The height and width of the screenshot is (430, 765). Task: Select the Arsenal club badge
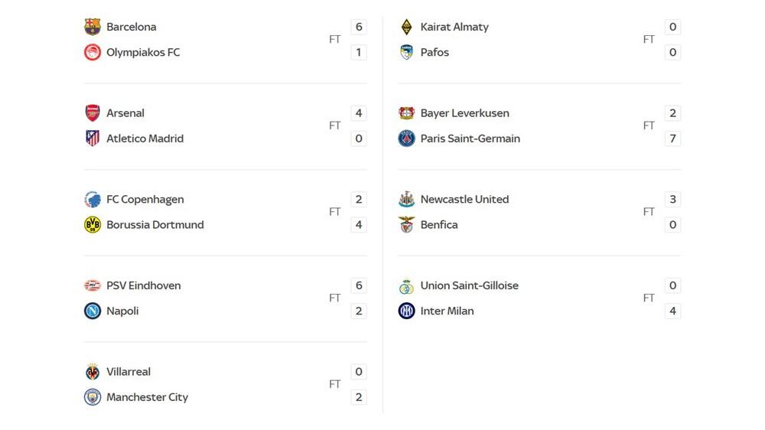coord(93,113)
